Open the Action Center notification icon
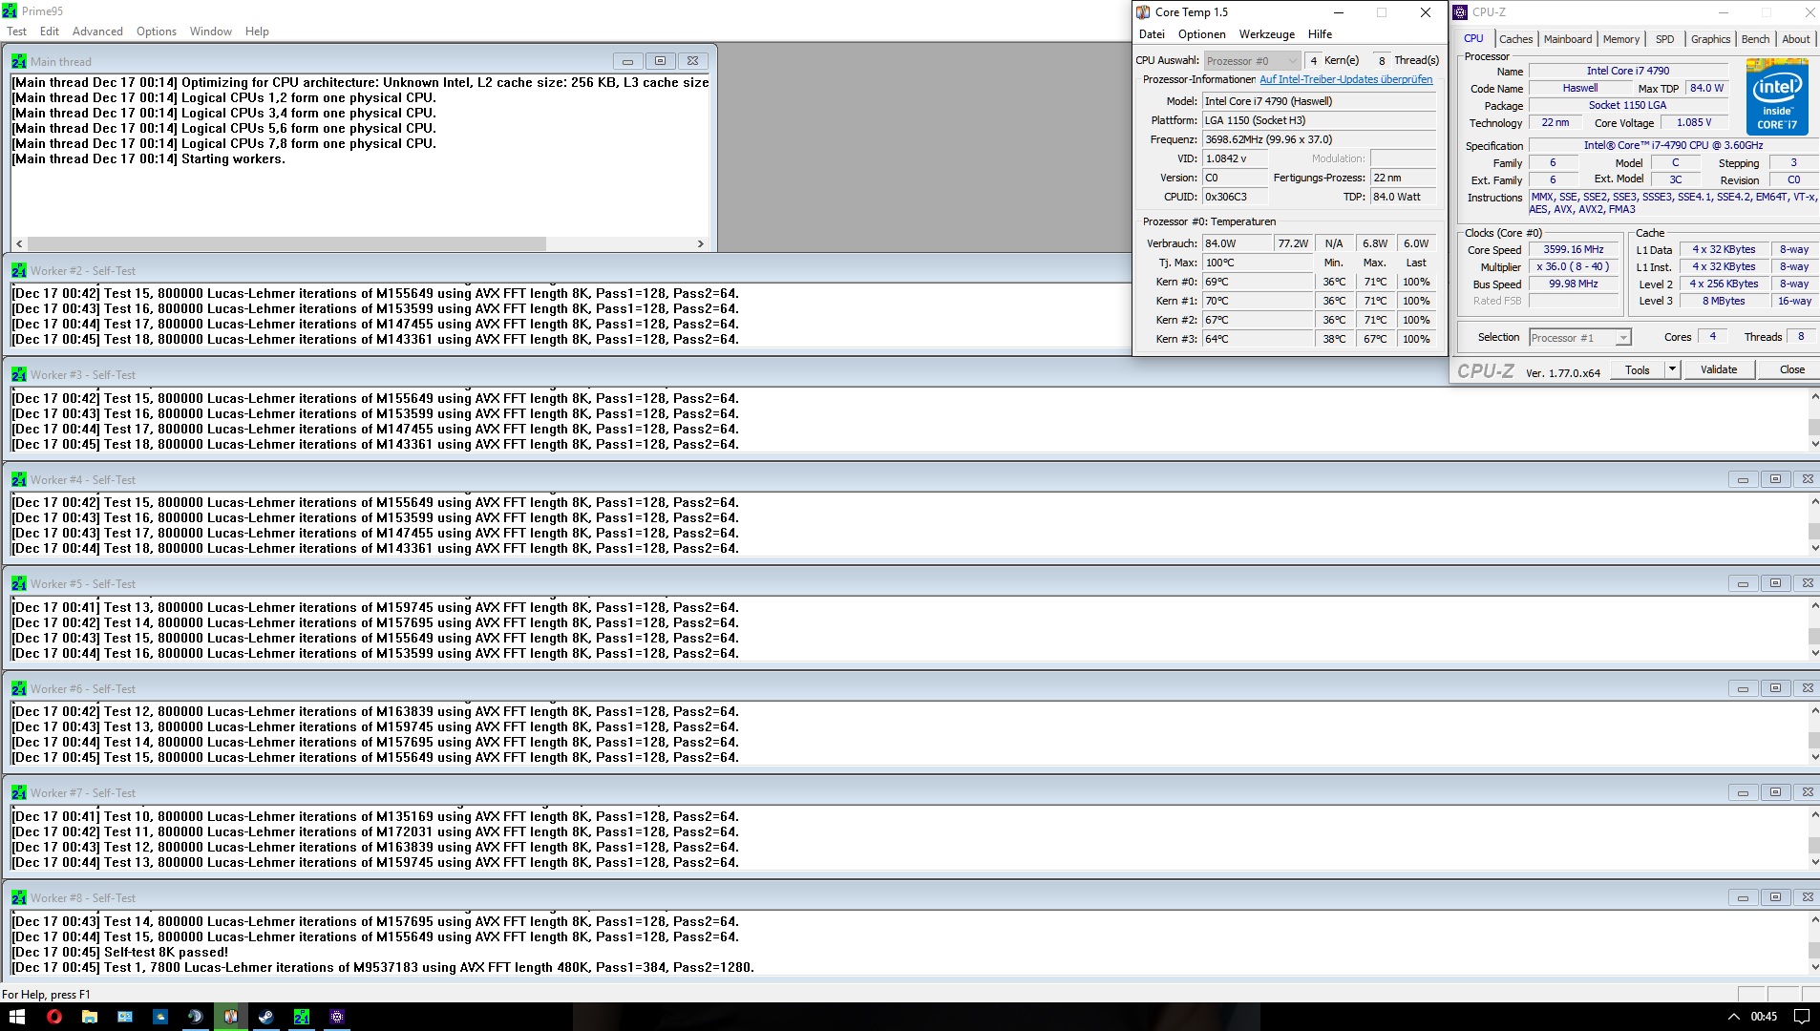The width and height of the screenshot is (1820, 1031). coord(1802,1017)
